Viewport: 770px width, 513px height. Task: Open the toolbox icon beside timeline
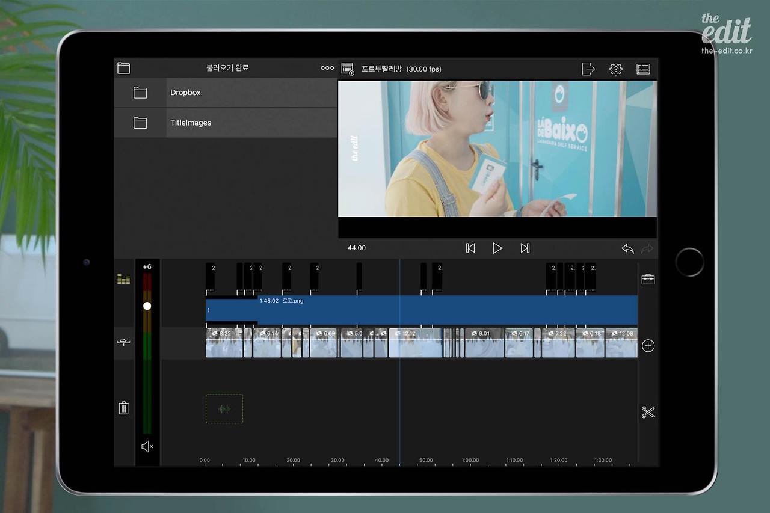(x=648, y=279)
